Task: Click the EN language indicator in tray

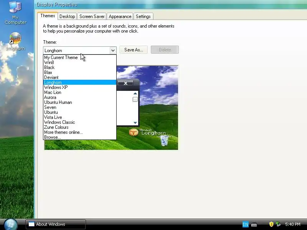Action: (x=245, y=224)
